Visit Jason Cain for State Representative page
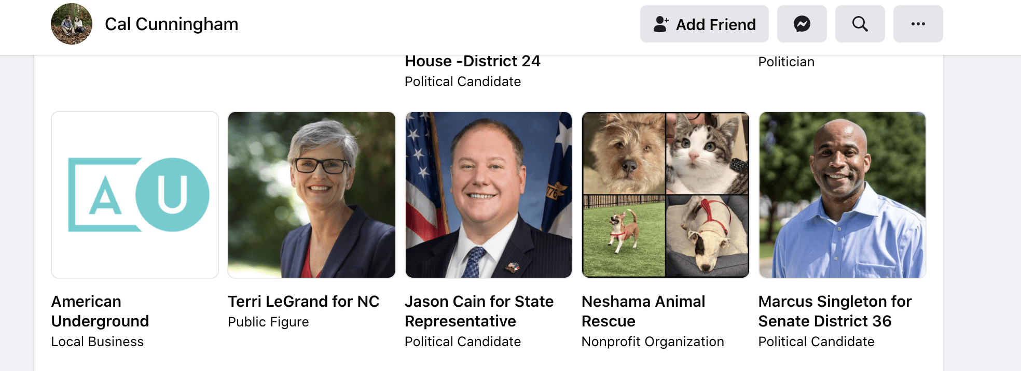Screen dimensions: 1021x371 click(x=479, y=311)
